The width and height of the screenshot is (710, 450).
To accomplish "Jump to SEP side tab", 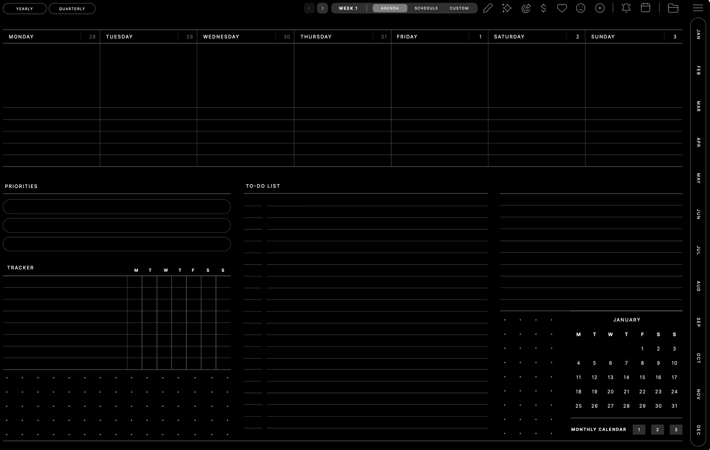I will 698,322.
